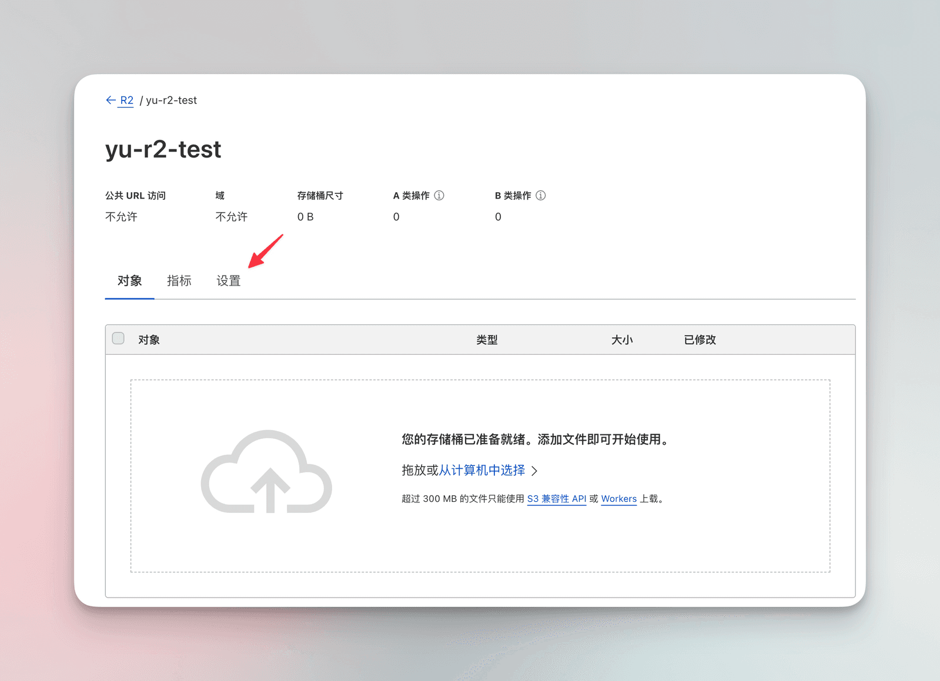The height and width of the screenshot is (681, 940).
Task: Click the cloud upload icon
Action: pyautogui.click(x=266, y=472)
